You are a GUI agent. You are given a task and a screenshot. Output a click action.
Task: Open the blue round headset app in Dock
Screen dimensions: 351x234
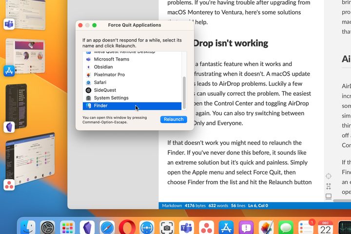click(x=147, y=228)
